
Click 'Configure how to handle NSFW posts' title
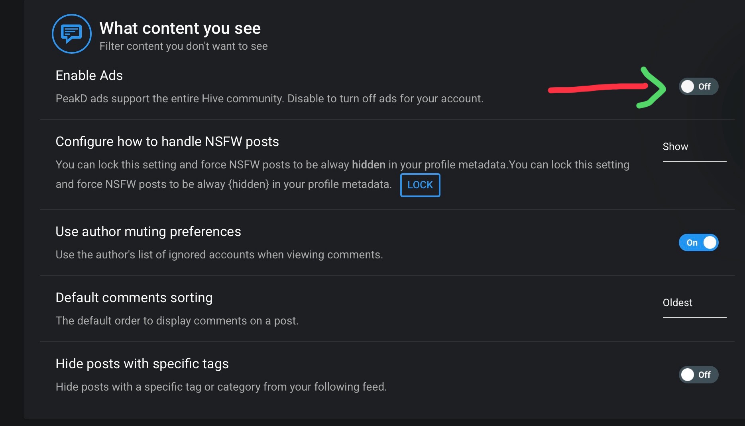167,141
